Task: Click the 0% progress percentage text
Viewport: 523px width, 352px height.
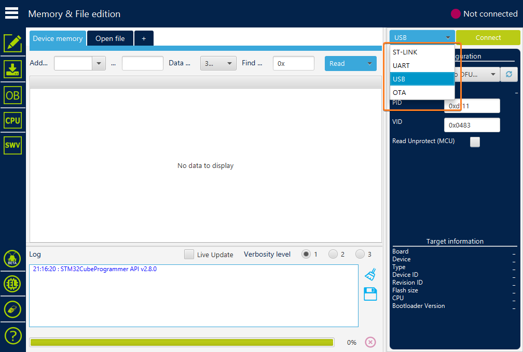Action: (352, 342)
